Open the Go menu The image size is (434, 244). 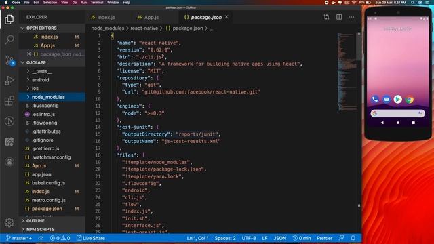[75, 3]
